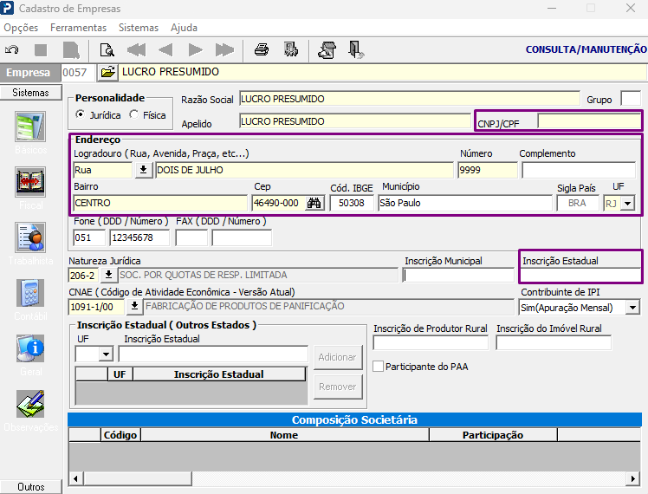
Task: Click the exit door toolbar icon
Action: point(355,50)
